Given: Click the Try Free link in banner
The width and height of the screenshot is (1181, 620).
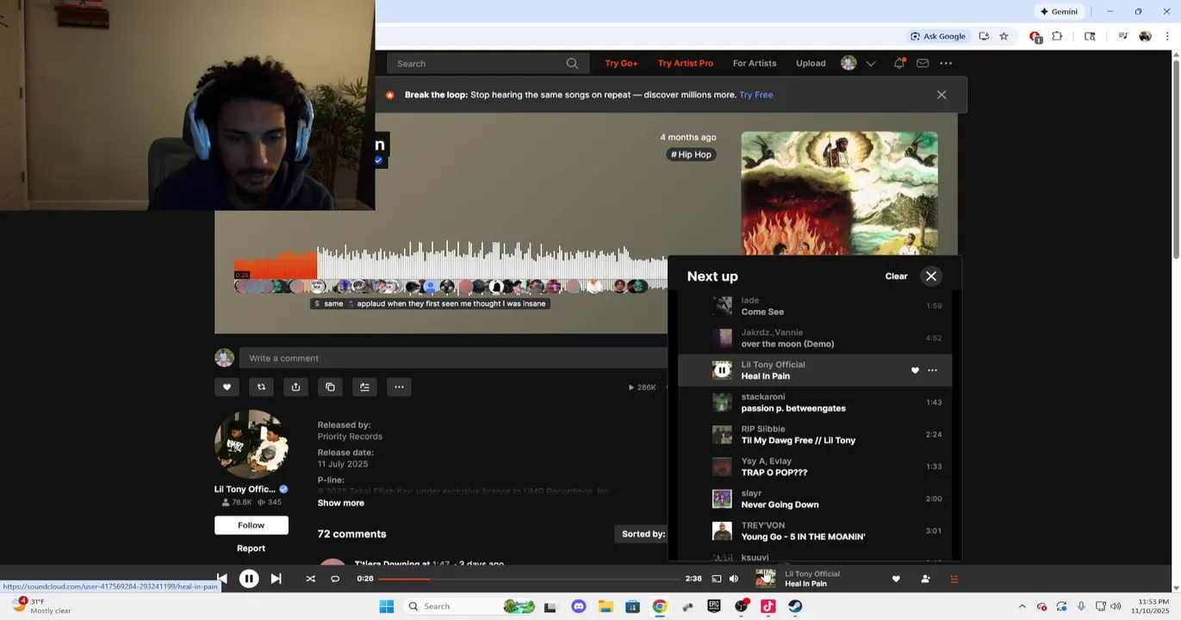Looking at the screenshot, I should click(755, 95).
